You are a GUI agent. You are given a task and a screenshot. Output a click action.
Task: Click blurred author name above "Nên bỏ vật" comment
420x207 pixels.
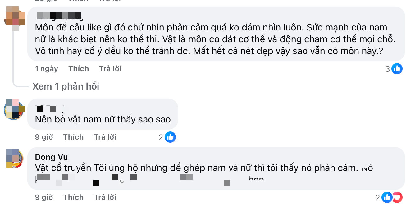click(47, 108)
